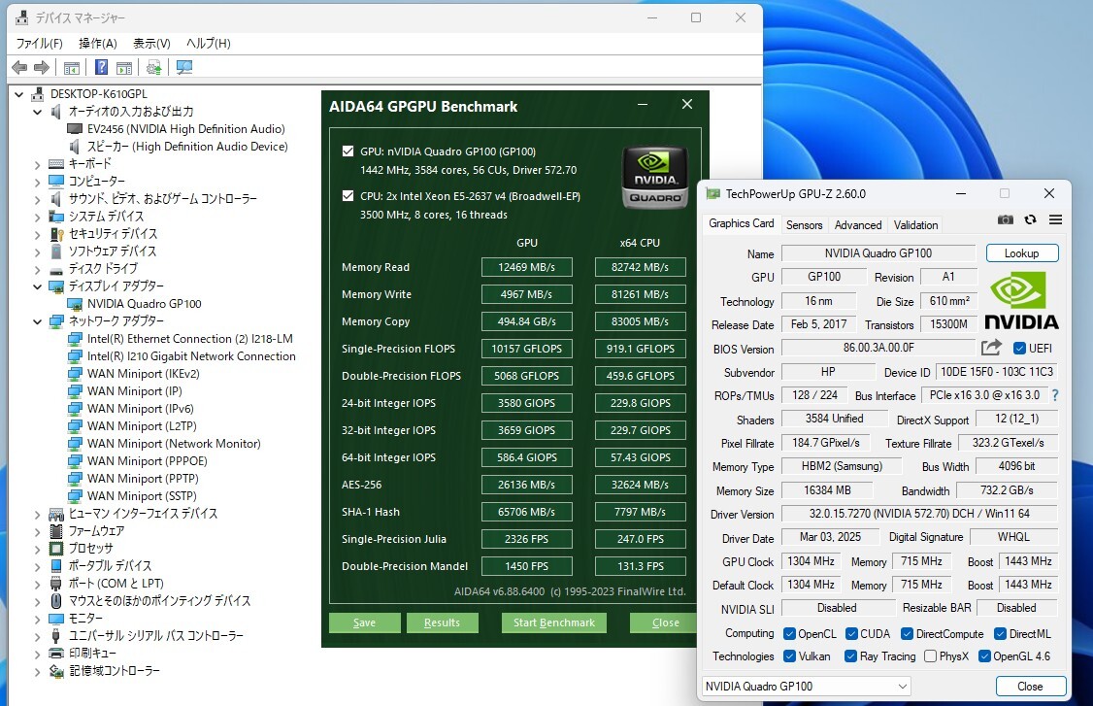Screen dimensions: 1093x706
Task: Select Intel I210 Gigabit Network Connection
Action: [x=191, y=355]
